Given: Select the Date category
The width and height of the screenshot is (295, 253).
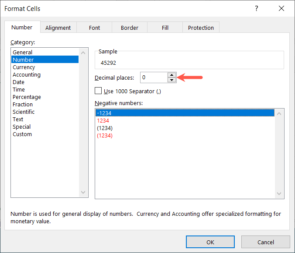Looking at the screenshot, I should pos(19,82).
